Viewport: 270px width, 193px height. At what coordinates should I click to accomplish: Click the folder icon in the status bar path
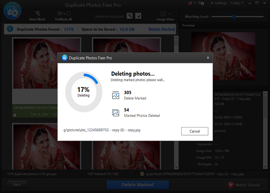coord(142,174)
